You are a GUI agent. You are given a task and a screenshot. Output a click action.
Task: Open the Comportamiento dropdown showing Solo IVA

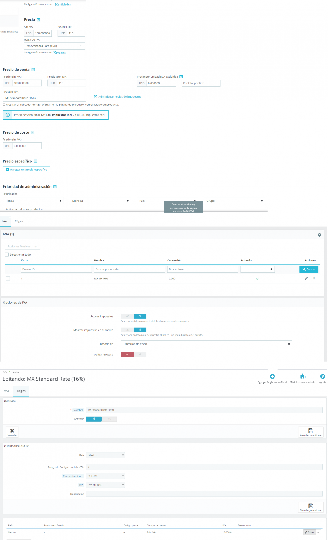click(x=105, y=476)
